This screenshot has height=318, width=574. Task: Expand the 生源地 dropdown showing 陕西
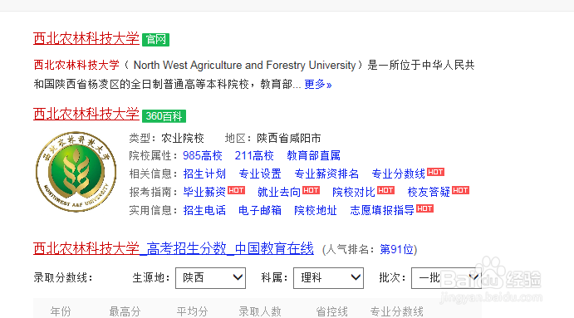tap(210, 278)
